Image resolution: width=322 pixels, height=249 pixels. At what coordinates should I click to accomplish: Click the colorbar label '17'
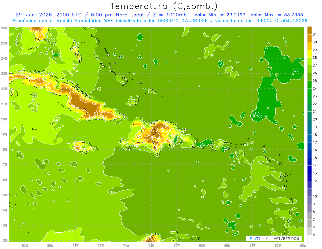[315, 142]
